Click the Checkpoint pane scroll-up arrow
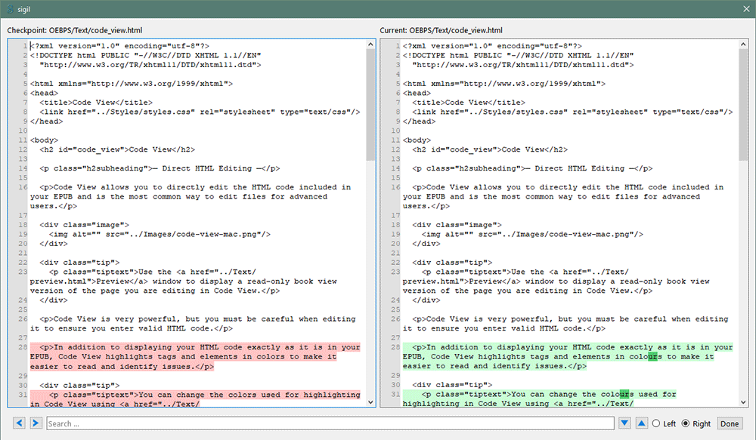 click(x=370, y=45)
